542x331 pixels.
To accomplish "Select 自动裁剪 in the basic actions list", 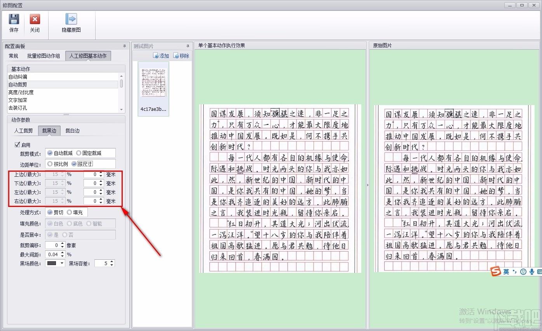I will (x=63, y=84).
